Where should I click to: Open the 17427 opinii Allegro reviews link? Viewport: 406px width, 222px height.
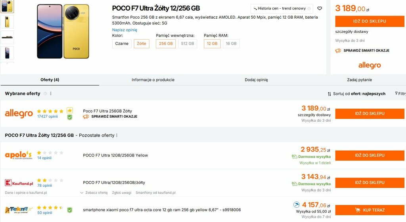pyautogui.click(x=48, y=117)
